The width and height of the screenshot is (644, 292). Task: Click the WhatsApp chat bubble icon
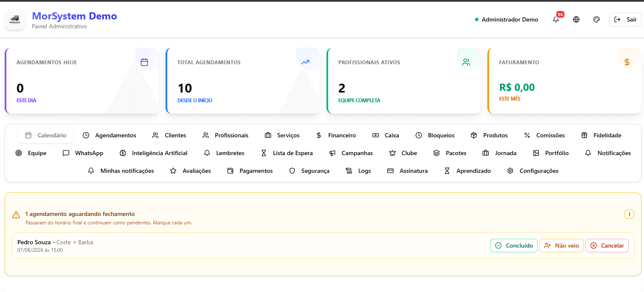[x=66, y=153]
